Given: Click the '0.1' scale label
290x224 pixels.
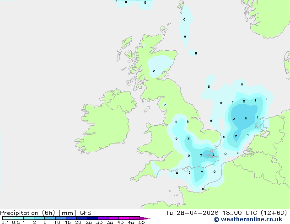Looking at the screenshot, I should coord(5,222).
